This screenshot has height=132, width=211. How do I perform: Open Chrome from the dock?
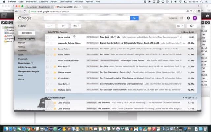(x=28, y=129)
